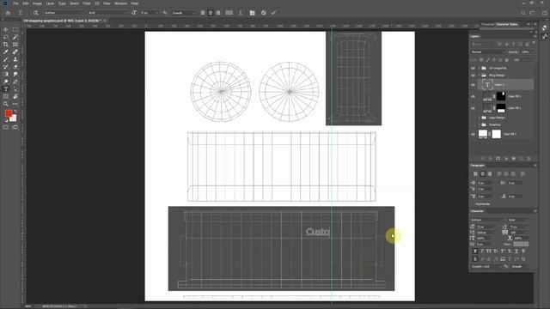Click the foreground red color swatch
Viewport: 550px width, 309px height.
(x=8, y=113)
